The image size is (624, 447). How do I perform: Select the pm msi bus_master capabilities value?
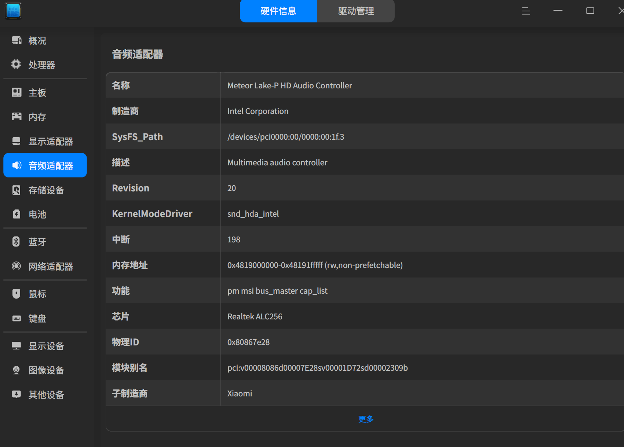pyautogui.click(x=277, y=291)
